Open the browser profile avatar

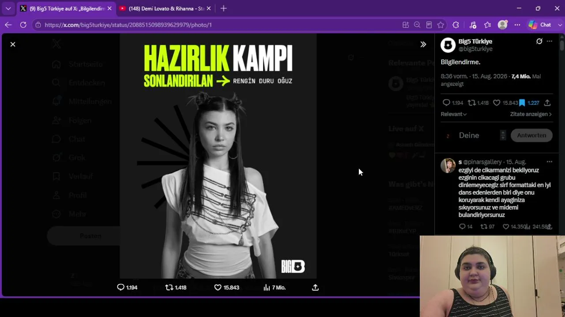[502, 25]
